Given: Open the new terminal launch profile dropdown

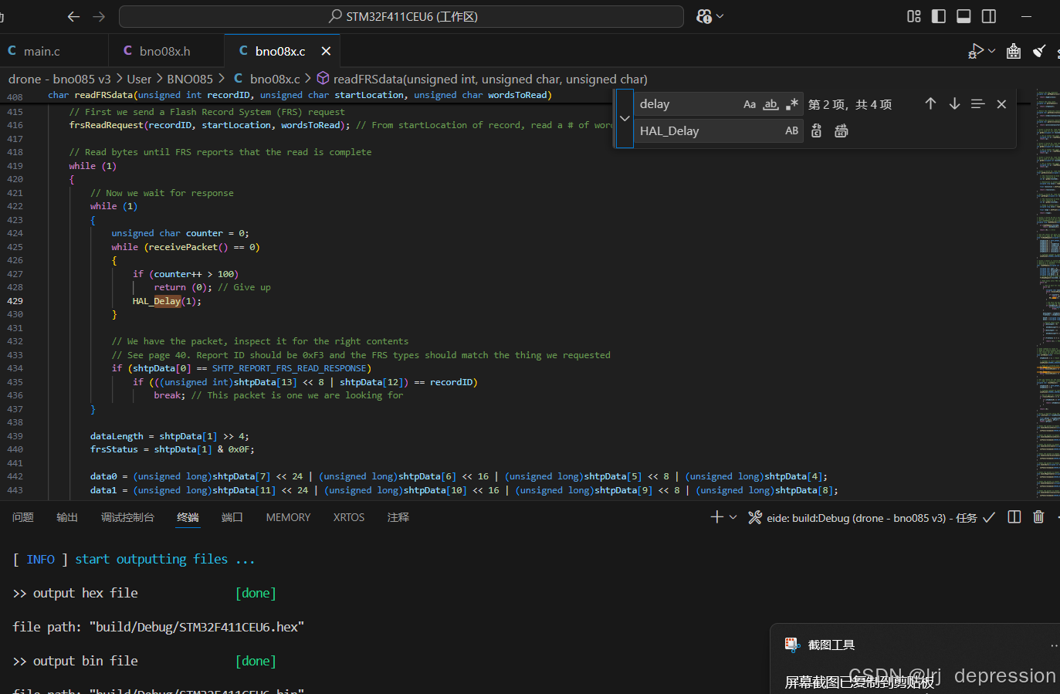Looking at the screenshot, I should (733, 517).
